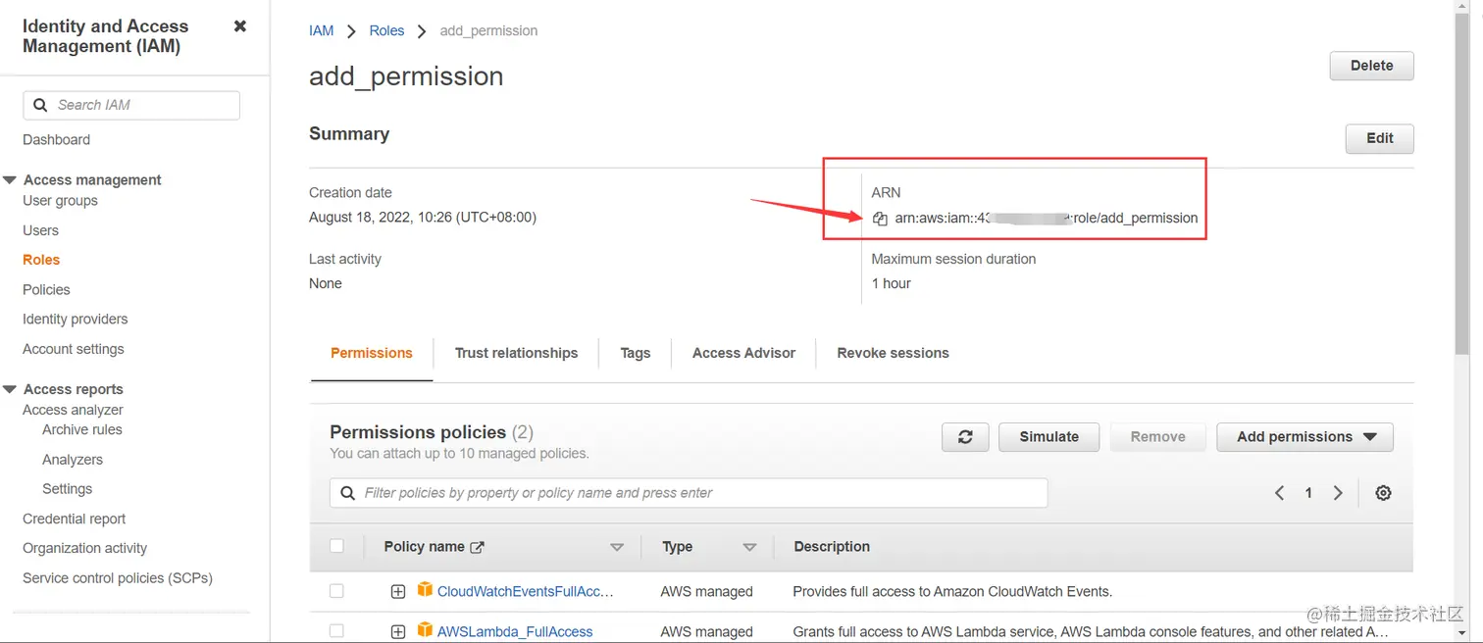Focus the Search IAM input field
This screenshot has width=1483, height=643.
131,105
